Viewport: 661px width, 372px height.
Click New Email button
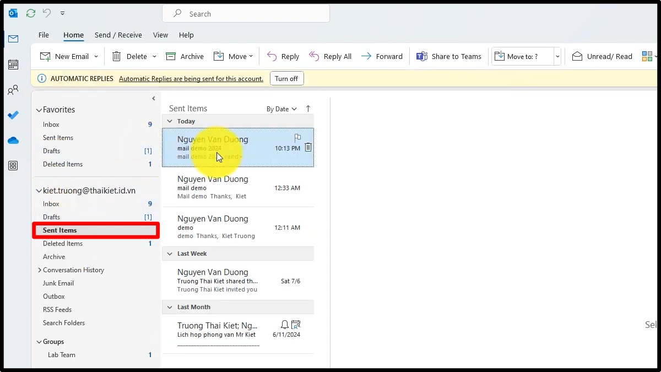point(64,56)
